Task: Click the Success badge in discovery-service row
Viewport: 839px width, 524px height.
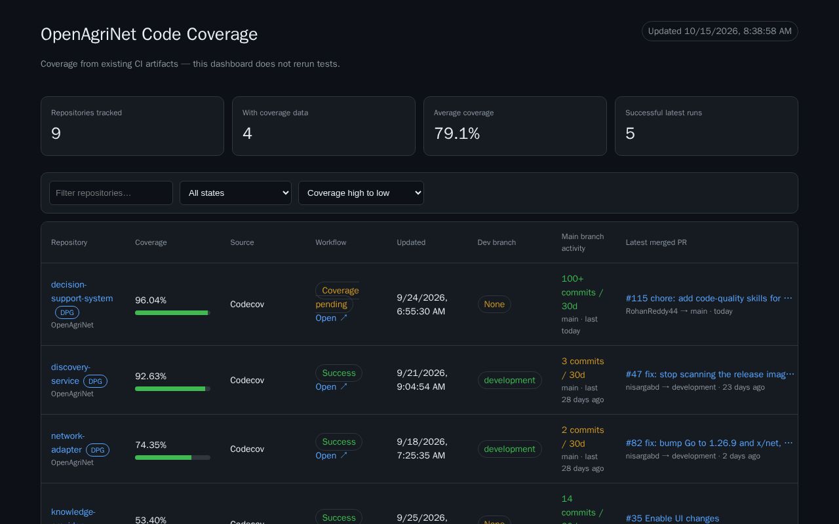Action: 339,373
